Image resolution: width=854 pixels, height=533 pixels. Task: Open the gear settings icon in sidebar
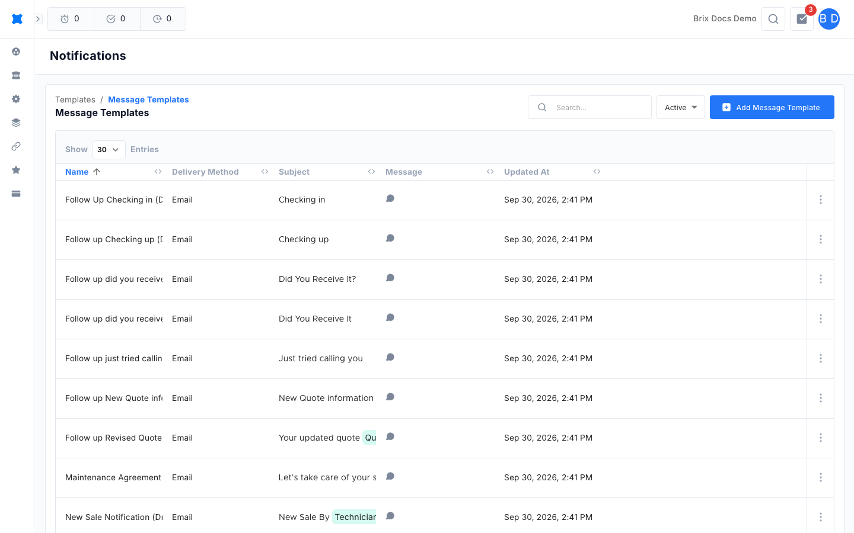coord(16,99)
